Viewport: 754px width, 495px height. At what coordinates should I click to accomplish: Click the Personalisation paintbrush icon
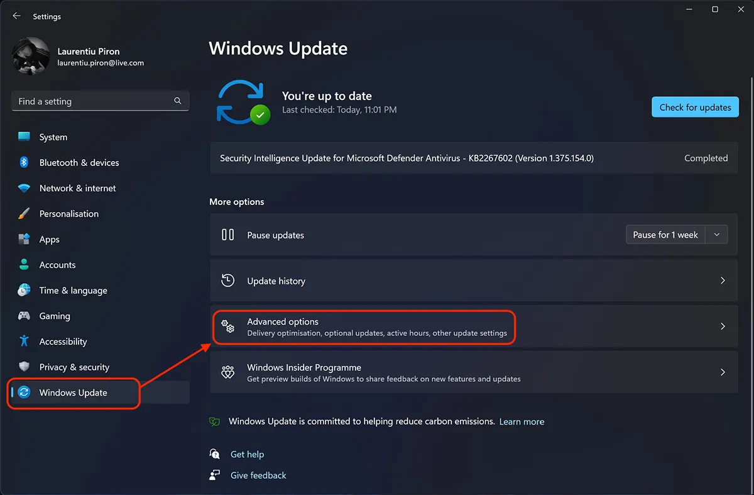(x=24, y=213)
